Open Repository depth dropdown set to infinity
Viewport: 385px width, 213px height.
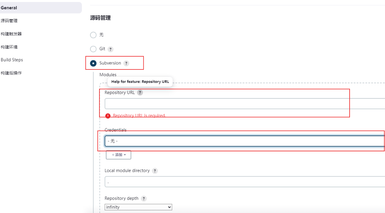(138, 207)
